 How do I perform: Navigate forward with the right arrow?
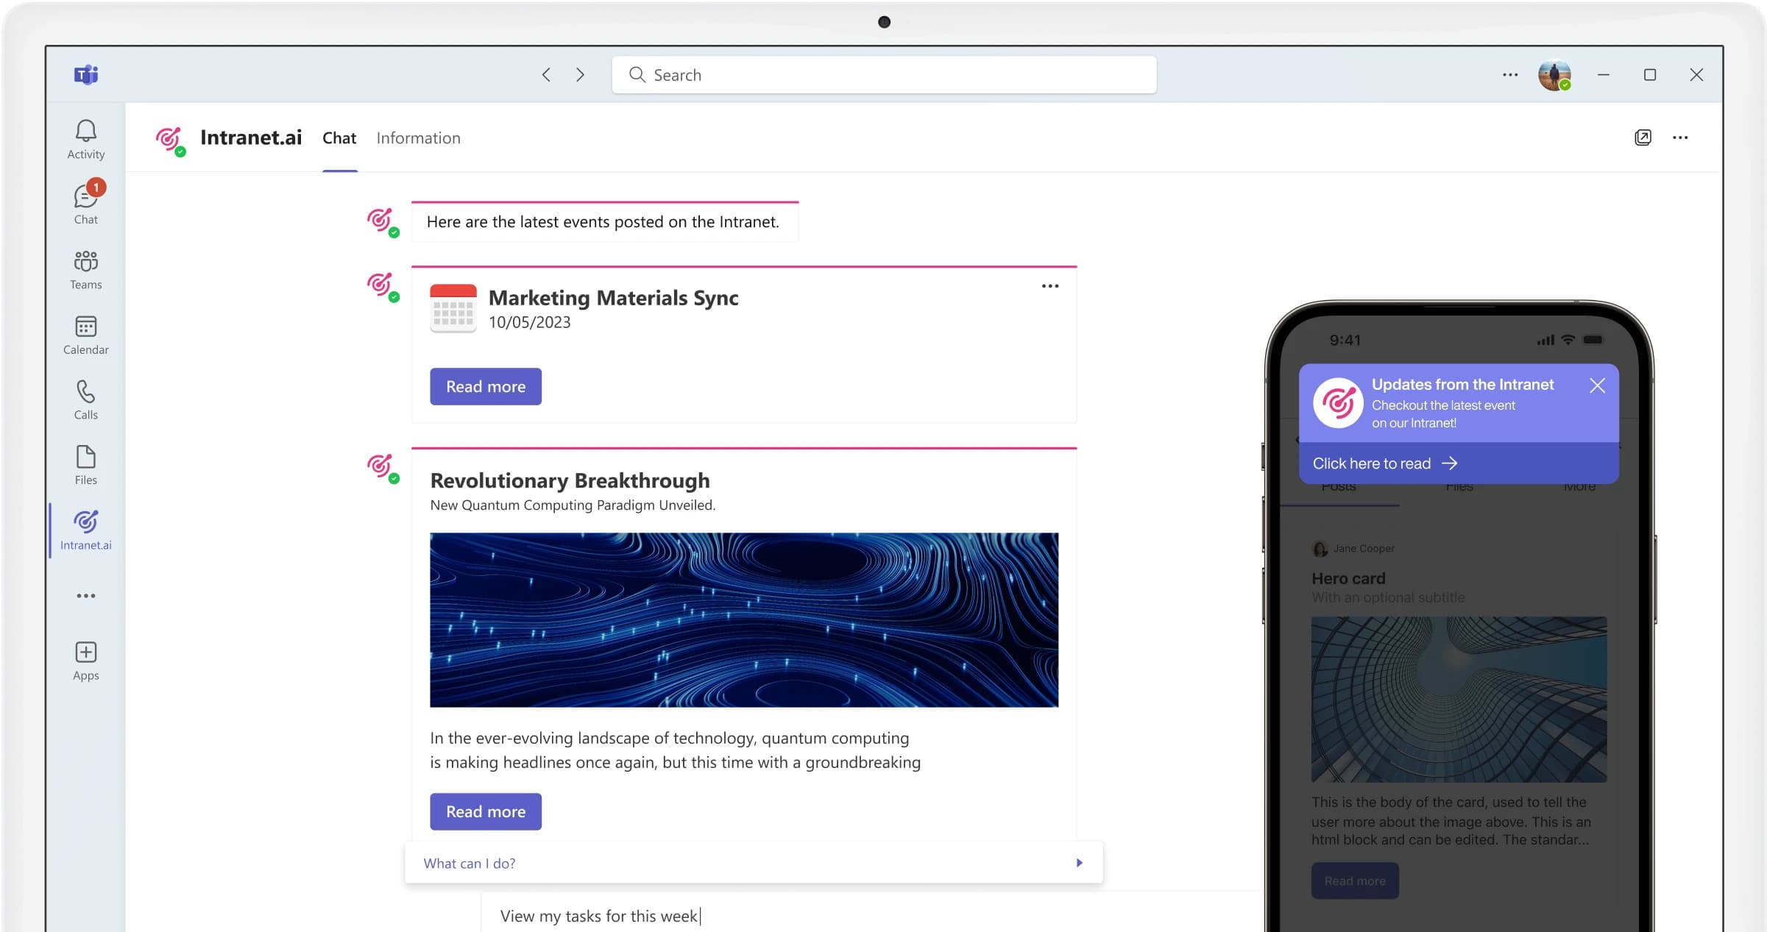(580, 74)
